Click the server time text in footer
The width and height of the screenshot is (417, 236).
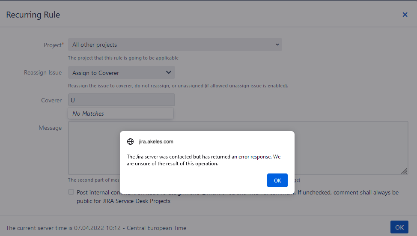tap(96, 228)
